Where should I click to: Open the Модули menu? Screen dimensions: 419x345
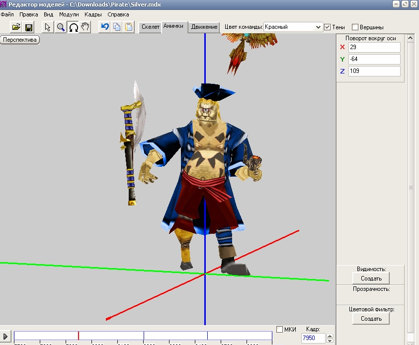coord(69,14)
